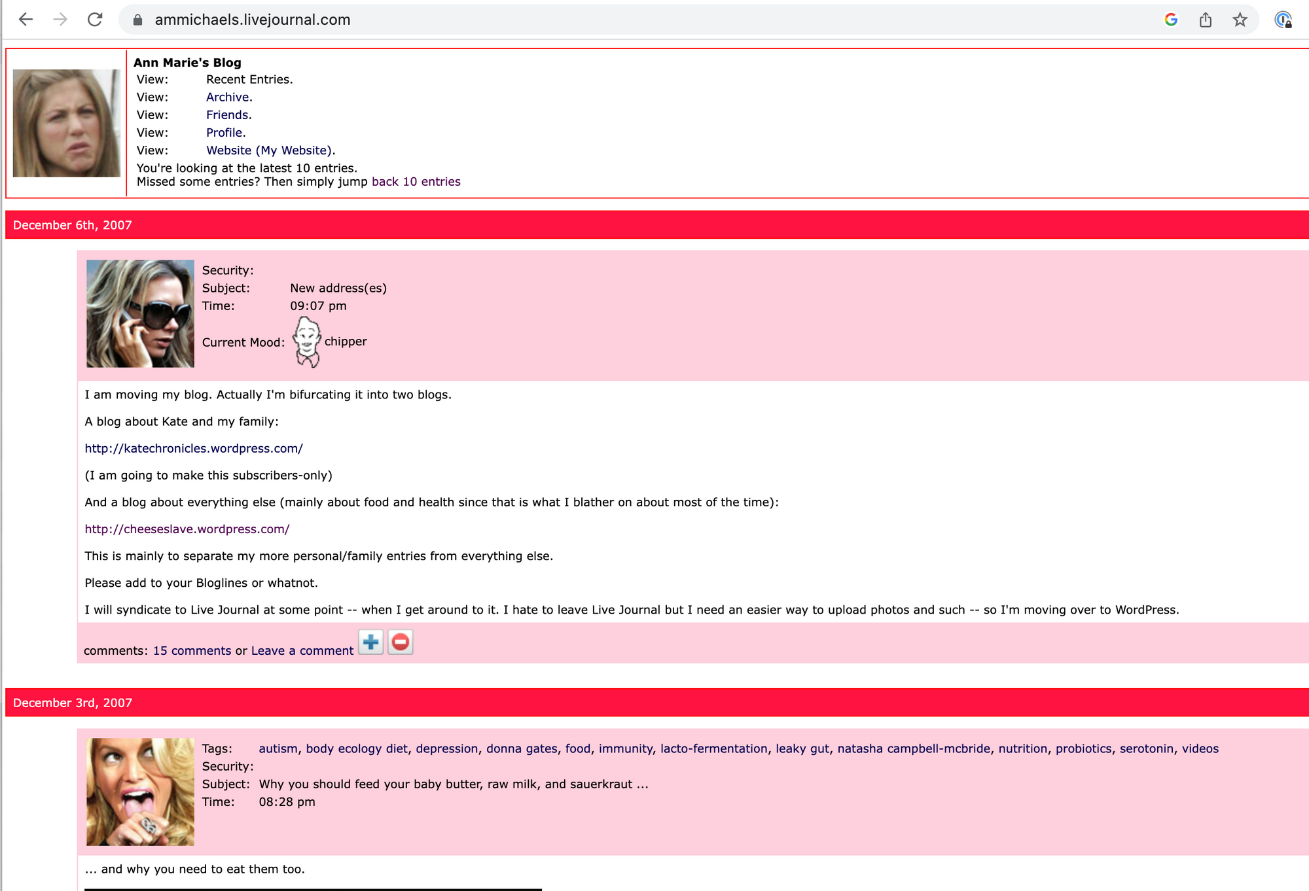Click the lacto-fermentation tag
The image size is (1309, 891).
(713, 748)
